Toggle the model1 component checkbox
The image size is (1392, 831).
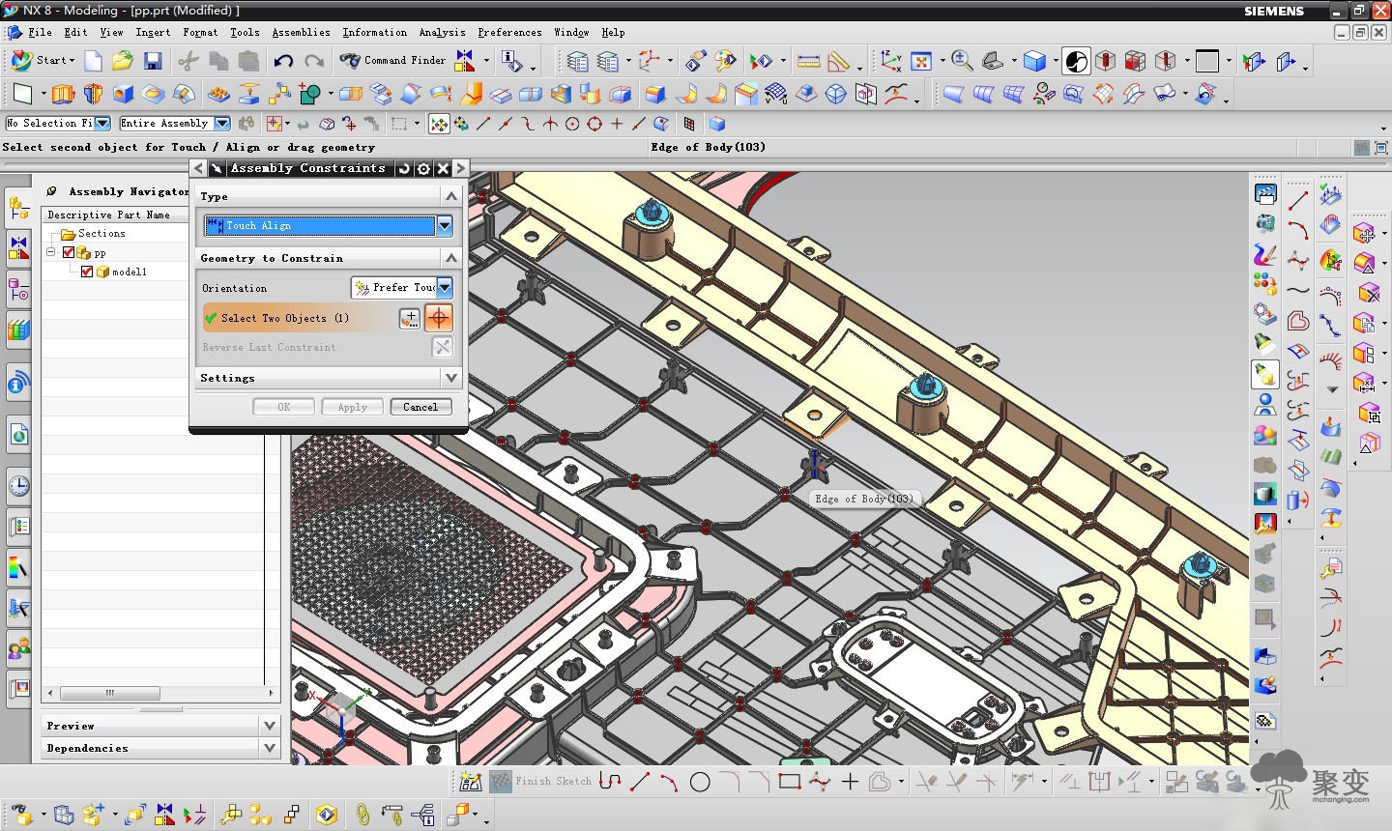[x=87, y=272]
